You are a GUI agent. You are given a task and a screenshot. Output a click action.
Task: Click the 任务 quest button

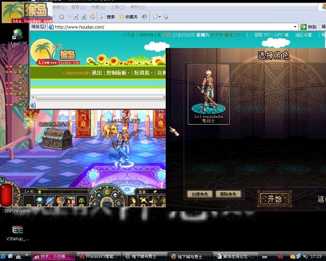[x=142, y=192]
